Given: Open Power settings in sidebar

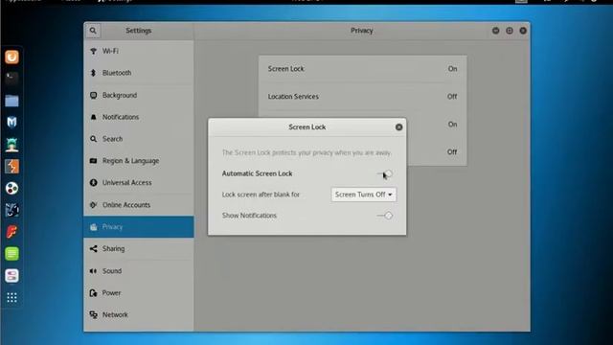Looking at the screenshot, I should (139, 292).
